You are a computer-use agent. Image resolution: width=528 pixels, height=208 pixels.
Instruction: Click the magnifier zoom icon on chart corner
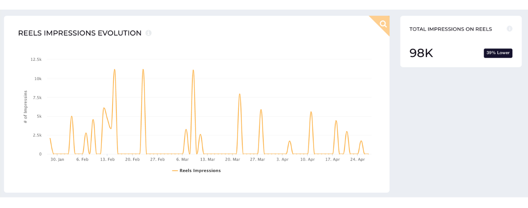tap(383, 24)
